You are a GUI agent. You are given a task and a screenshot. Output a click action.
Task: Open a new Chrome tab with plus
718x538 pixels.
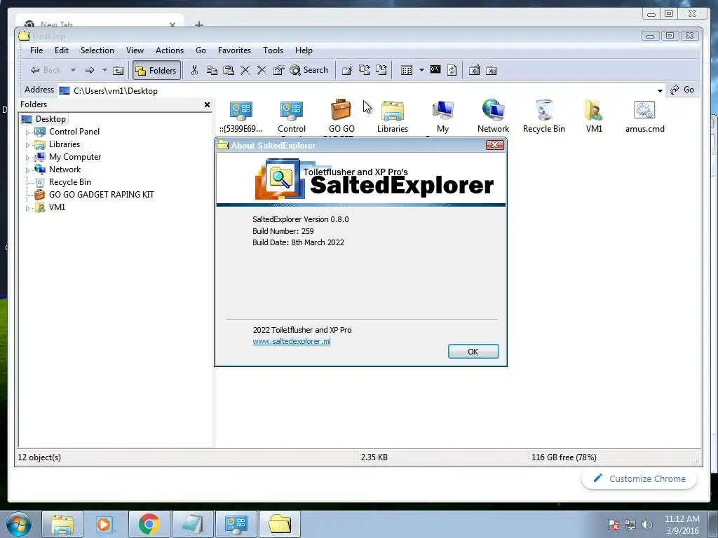click(x=198, y=24)
